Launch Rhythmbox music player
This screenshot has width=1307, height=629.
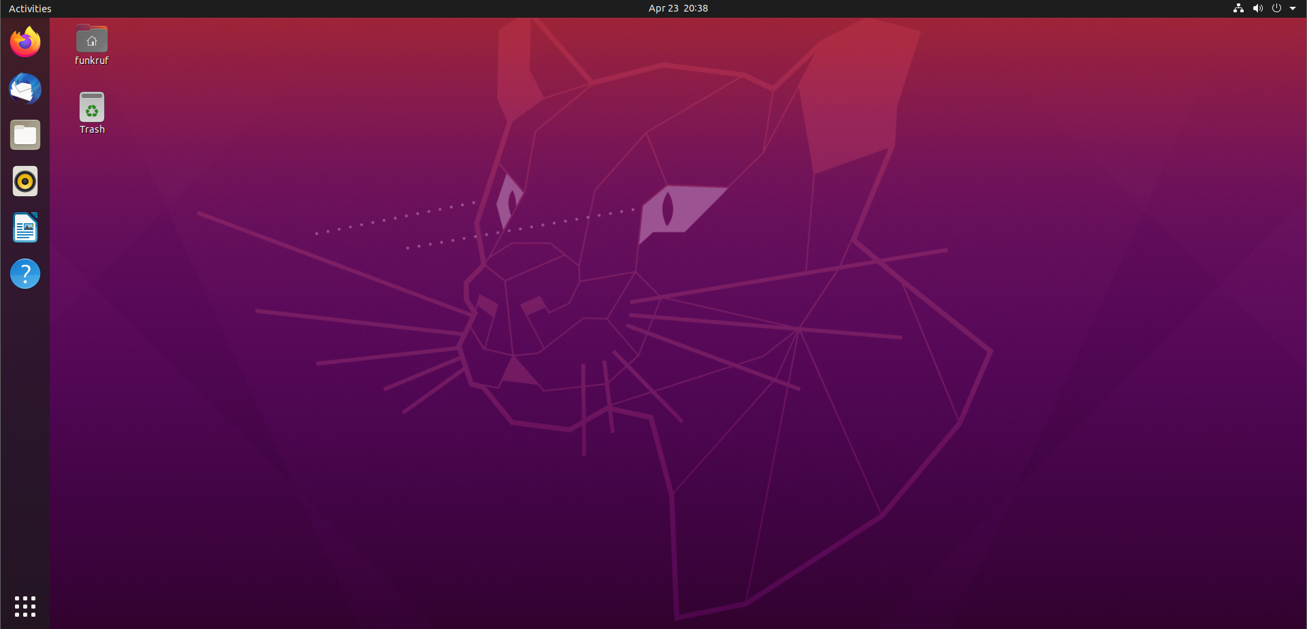25,181
